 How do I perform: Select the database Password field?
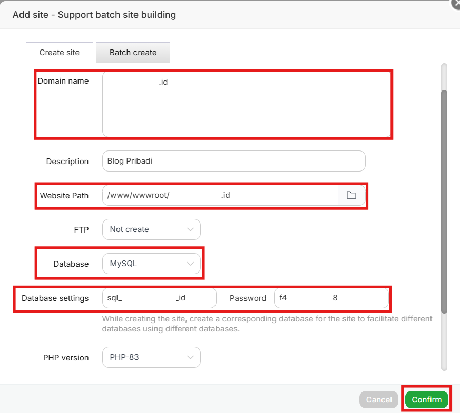click(x=331, y=298)
